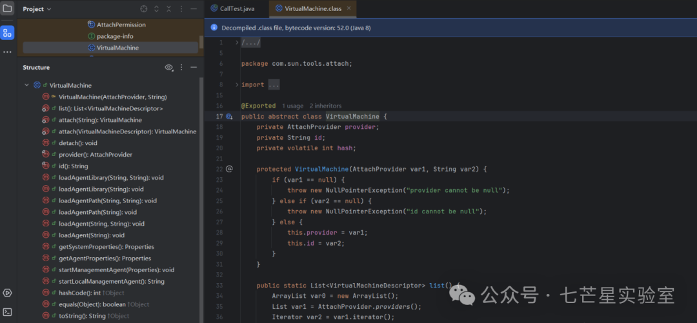Click line number 24 in gutter
The width and height of the screenshot is (697, 323).
(219, 190)
